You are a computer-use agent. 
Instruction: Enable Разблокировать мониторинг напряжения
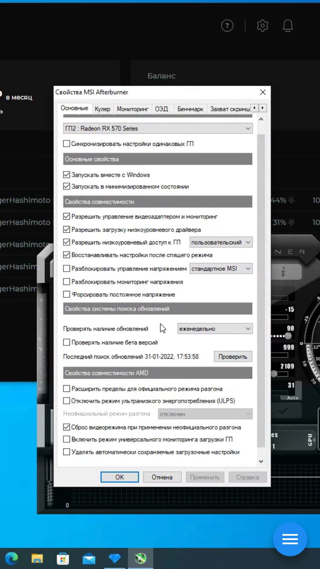coord(67,282)
